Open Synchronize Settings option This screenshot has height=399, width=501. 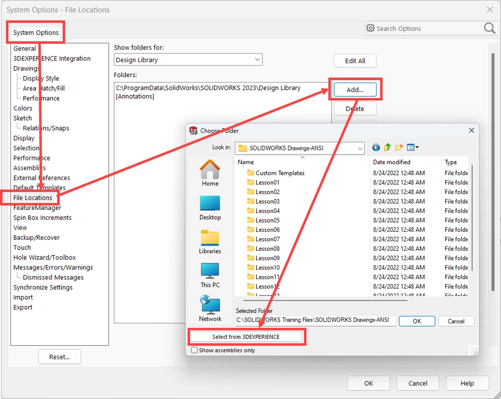tap(43, 287)
